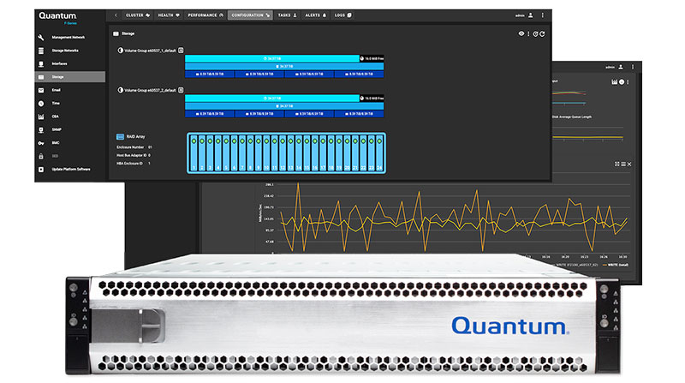Open the Performance tab
The height and width of the screenshot is (383, 685).
click(205, 15)
